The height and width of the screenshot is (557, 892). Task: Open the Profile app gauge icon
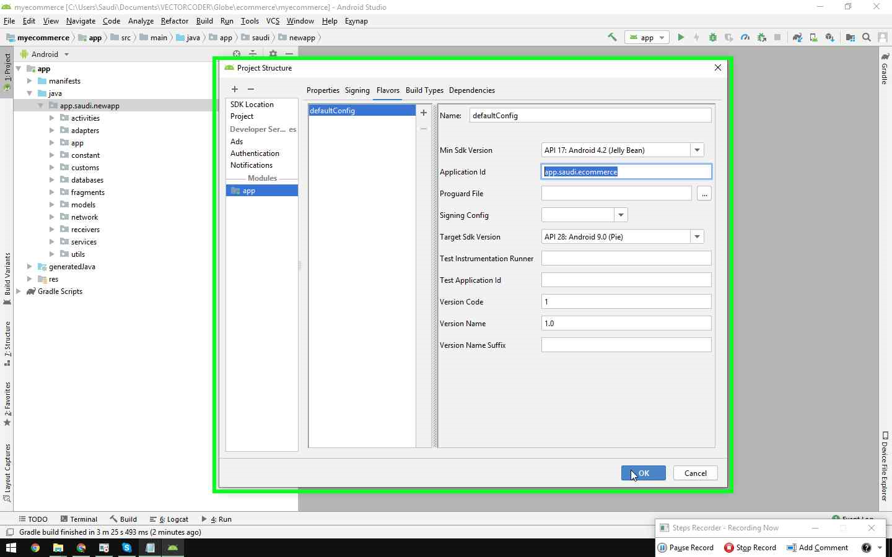click(x=745, y=37)
